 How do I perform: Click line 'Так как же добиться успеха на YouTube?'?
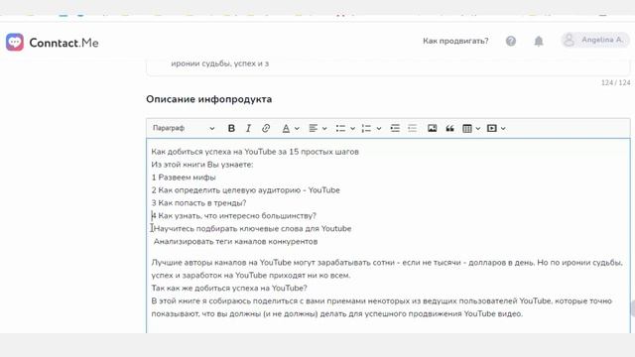point(229,289)
